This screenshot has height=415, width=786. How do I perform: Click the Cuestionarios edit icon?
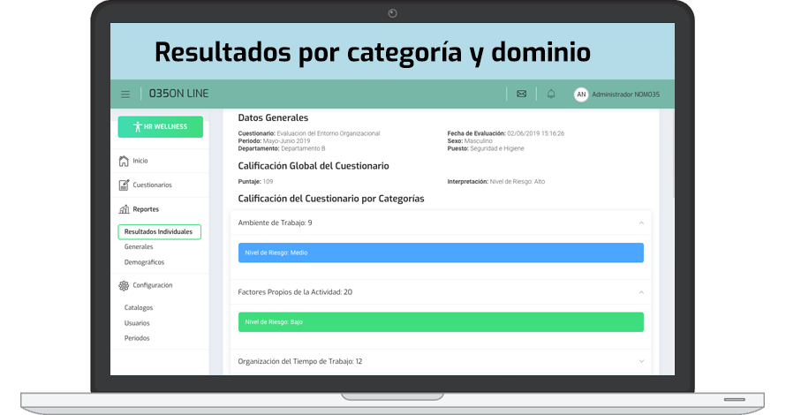(x=124, y=185)
